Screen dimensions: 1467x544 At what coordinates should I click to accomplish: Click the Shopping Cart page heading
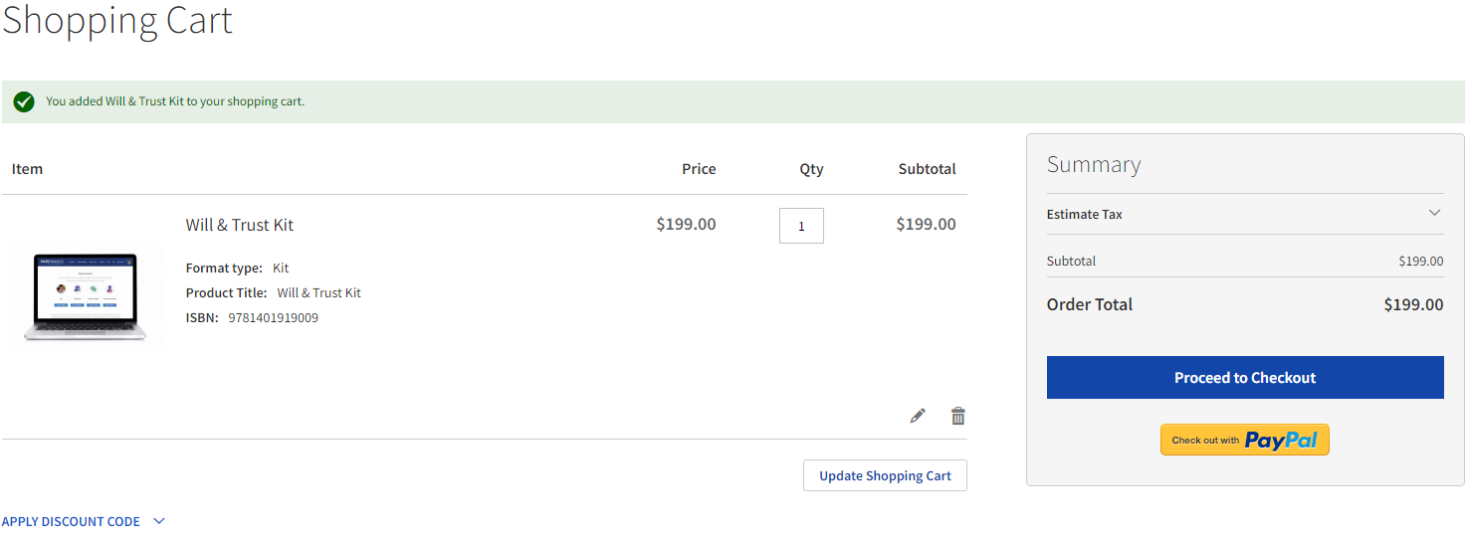tap(117, 21)
